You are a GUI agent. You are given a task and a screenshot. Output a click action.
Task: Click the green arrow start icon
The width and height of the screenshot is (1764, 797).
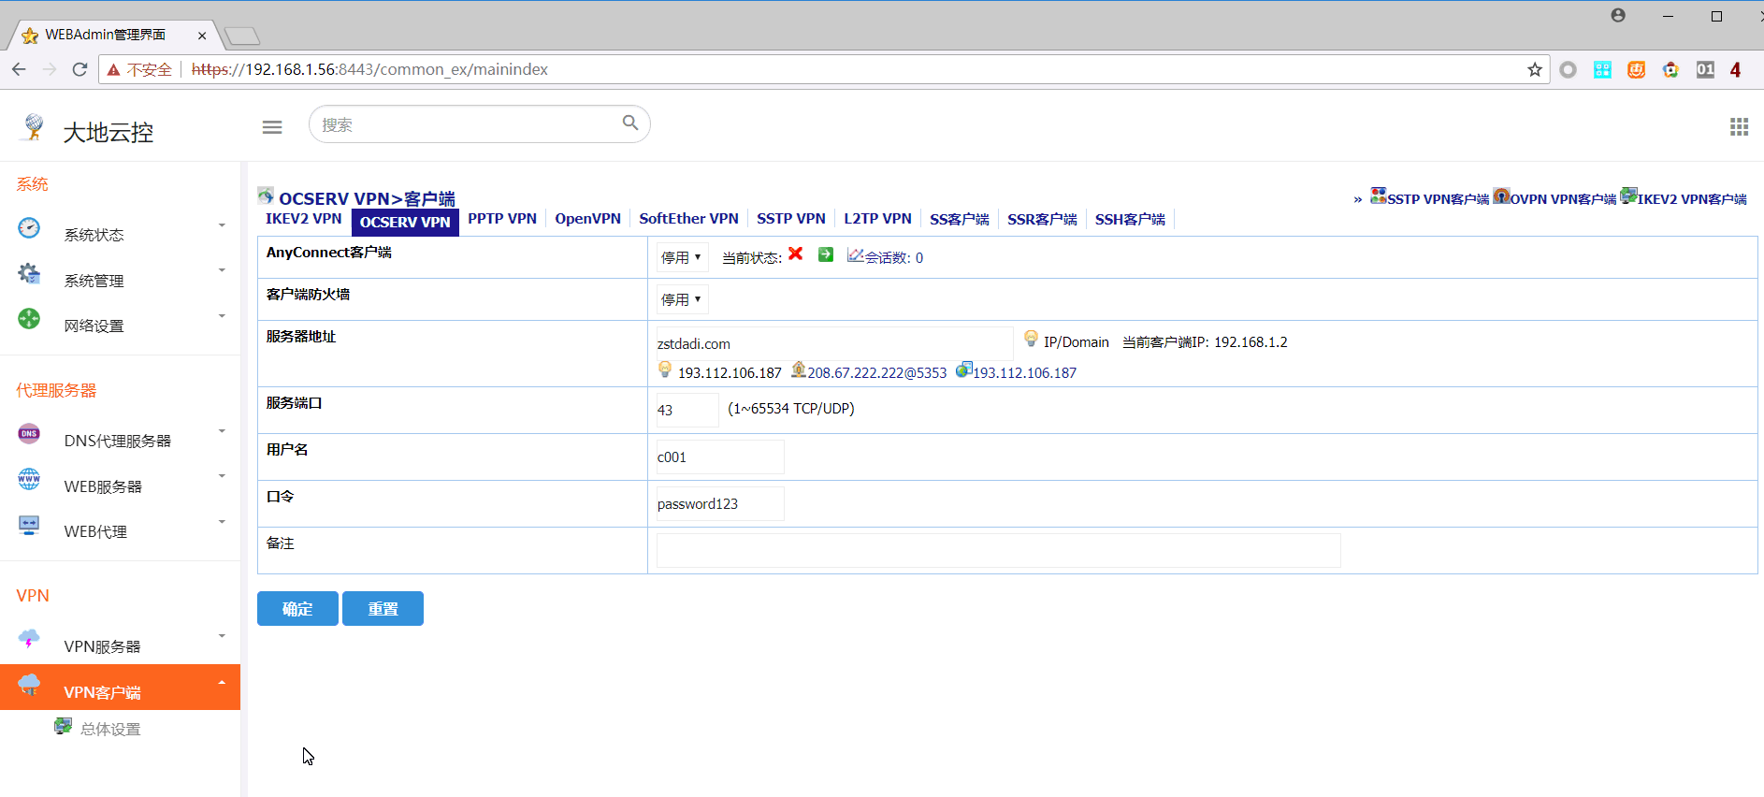point(825,254)
